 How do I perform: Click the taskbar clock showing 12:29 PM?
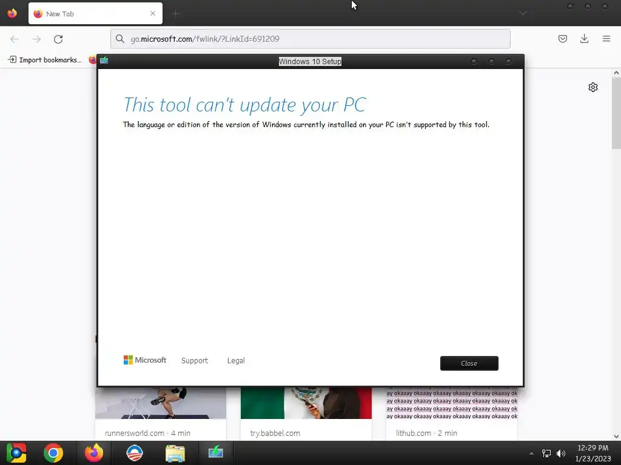point(593,453)
